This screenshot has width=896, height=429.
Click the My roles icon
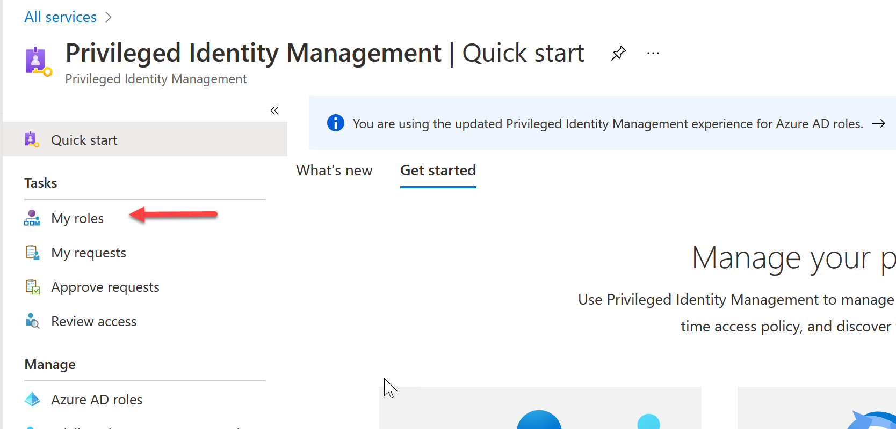pyautogui.click(x=32, y=218)
